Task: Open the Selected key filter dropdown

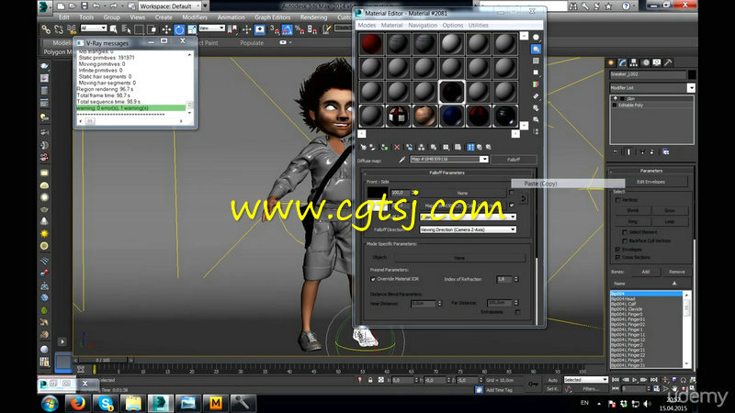Action: 585,380
